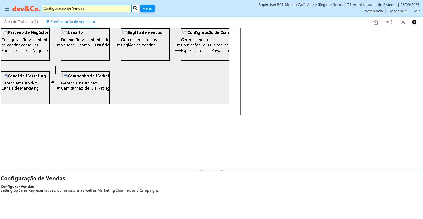Open Região de Vendas window icon

125,32
